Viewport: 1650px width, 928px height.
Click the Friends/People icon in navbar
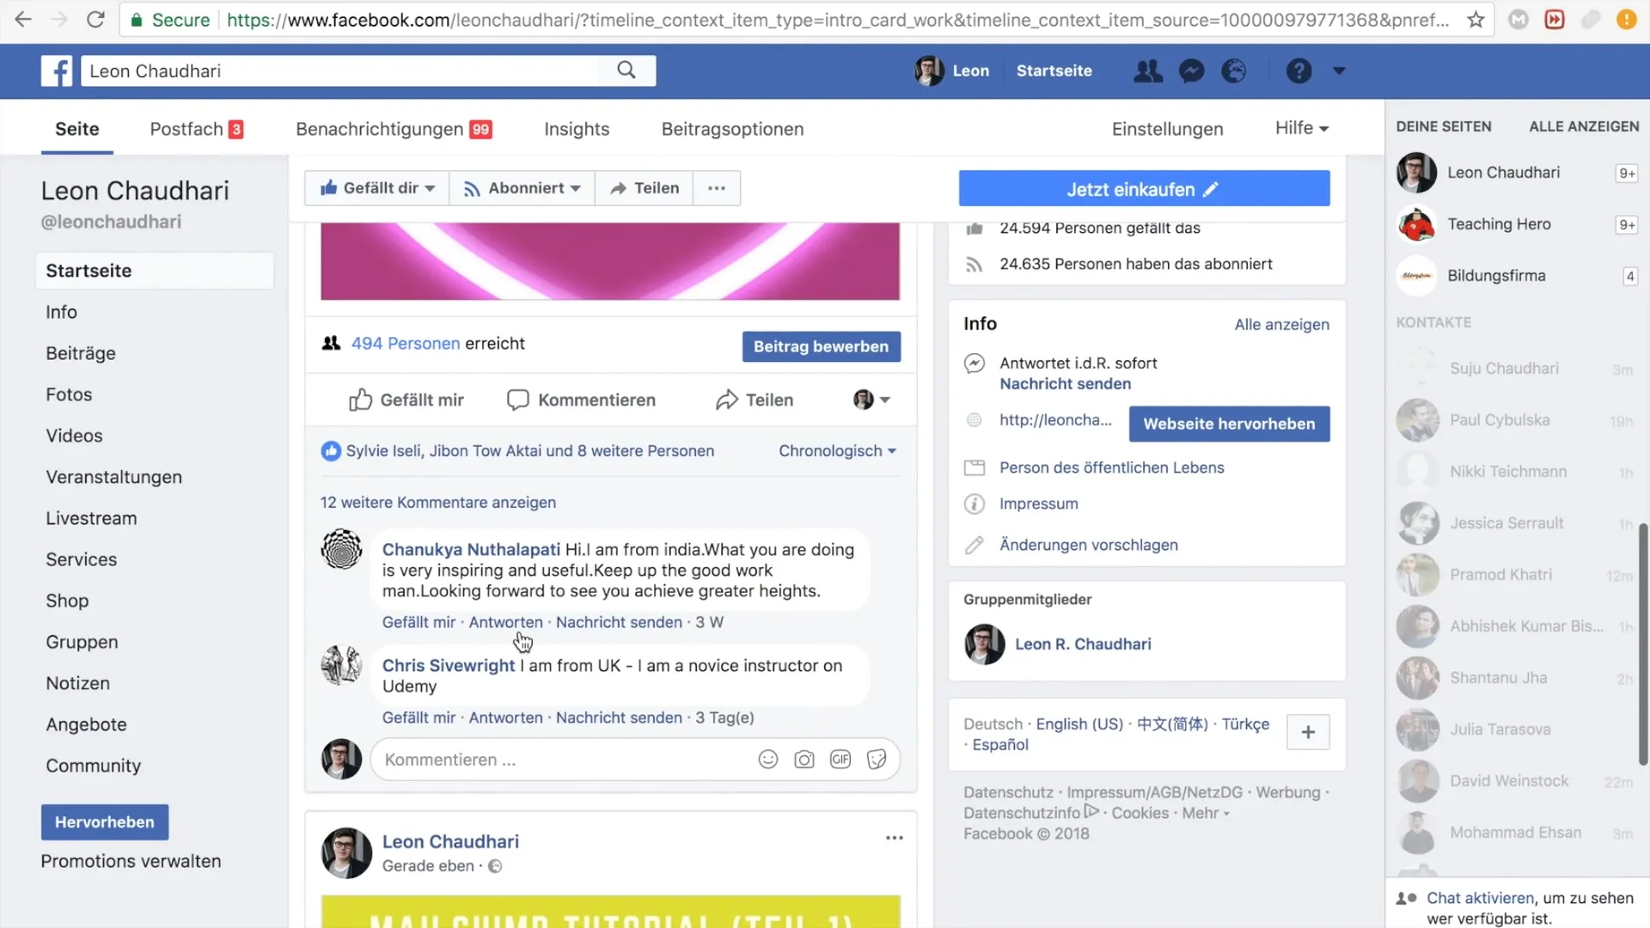coord(1147,70)
